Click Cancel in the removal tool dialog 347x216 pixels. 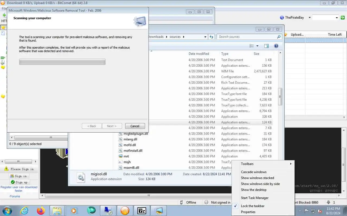(x=135, y=126)
